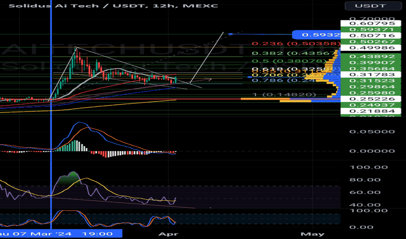Click the 1 (0.14820) Fibonacci label
The width and height of the screenshot is (406, 239).
[284, 95]
